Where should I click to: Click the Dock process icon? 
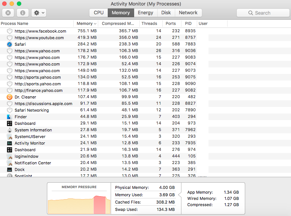click(10, 170)
